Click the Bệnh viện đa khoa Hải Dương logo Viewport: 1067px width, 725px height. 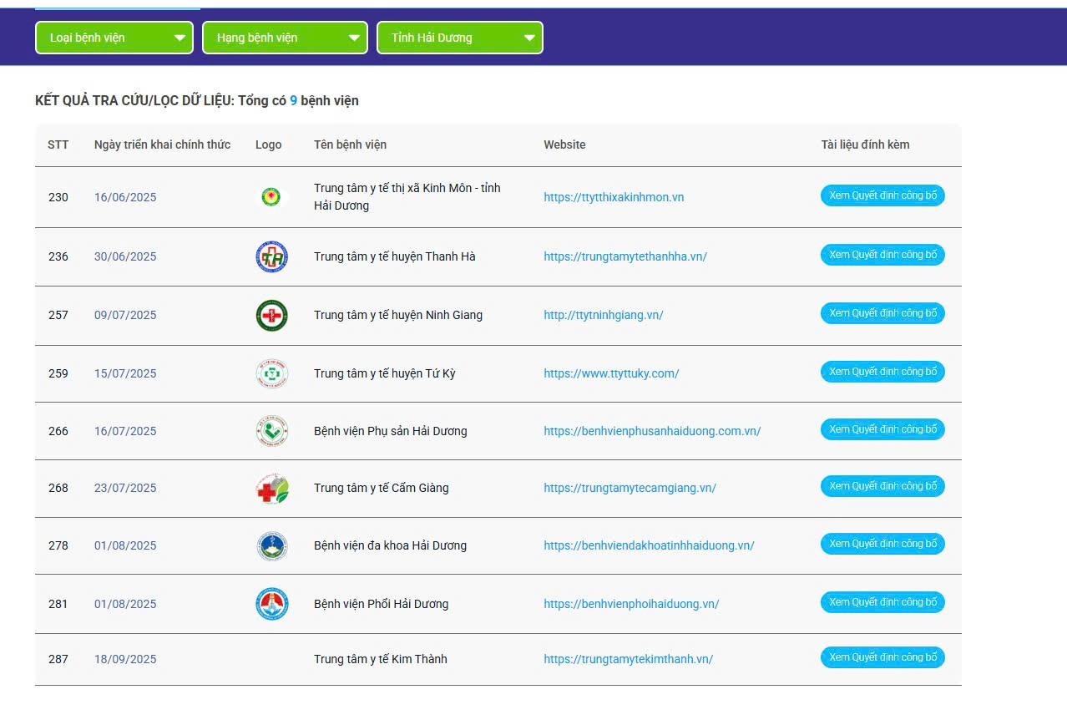(x=271, y=545)
